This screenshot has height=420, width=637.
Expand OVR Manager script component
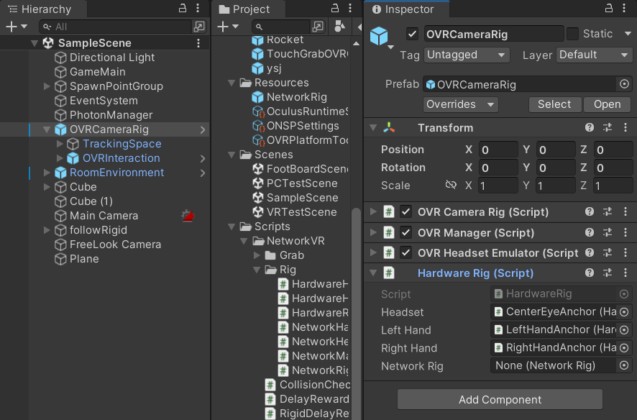[373, 232]
